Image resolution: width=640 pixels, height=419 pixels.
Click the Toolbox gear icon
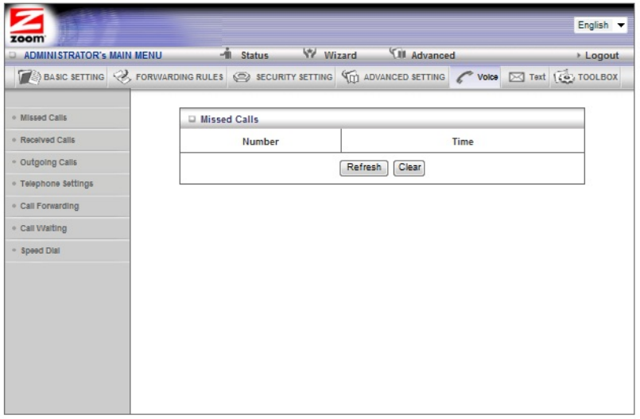564,76
